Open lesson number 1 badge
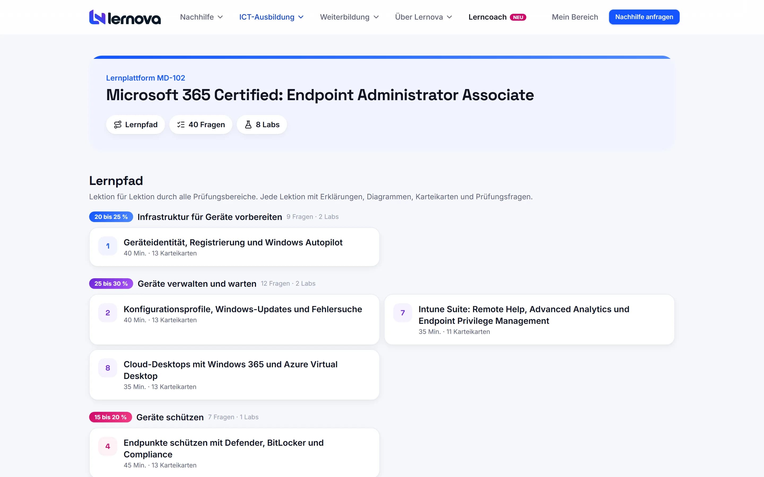 (108, 246)
